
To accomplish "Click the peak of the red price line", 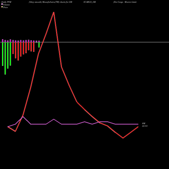I will point(54,12).
